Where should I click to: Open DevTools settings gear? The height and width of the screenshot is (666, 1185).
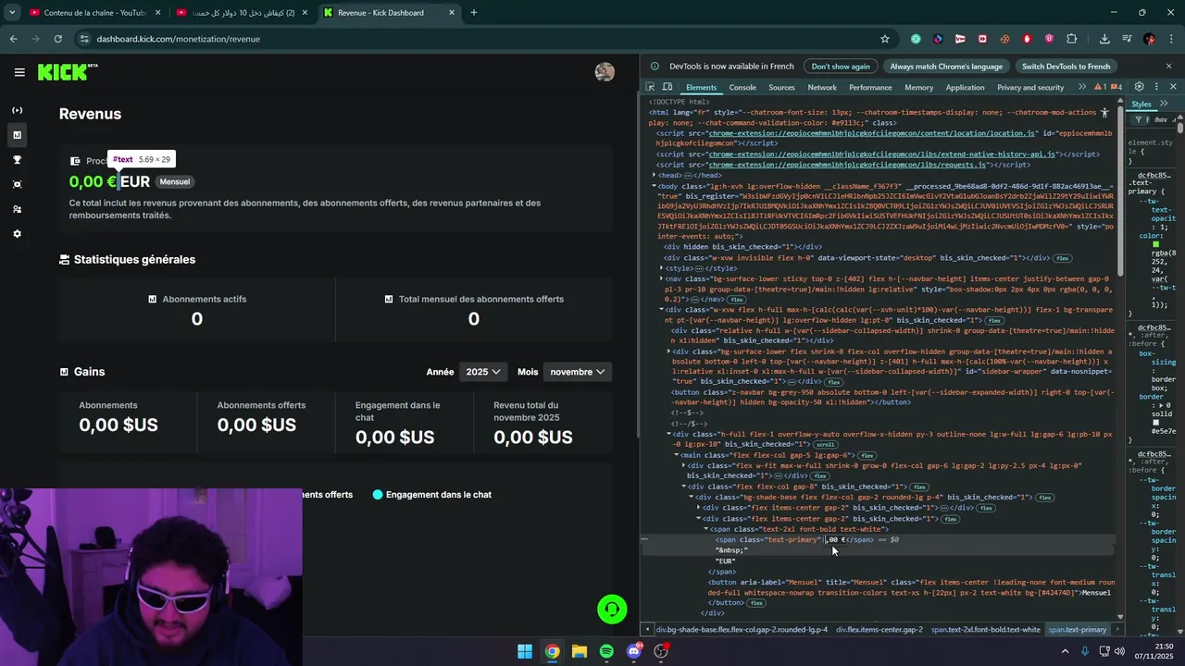(1140, 87)
